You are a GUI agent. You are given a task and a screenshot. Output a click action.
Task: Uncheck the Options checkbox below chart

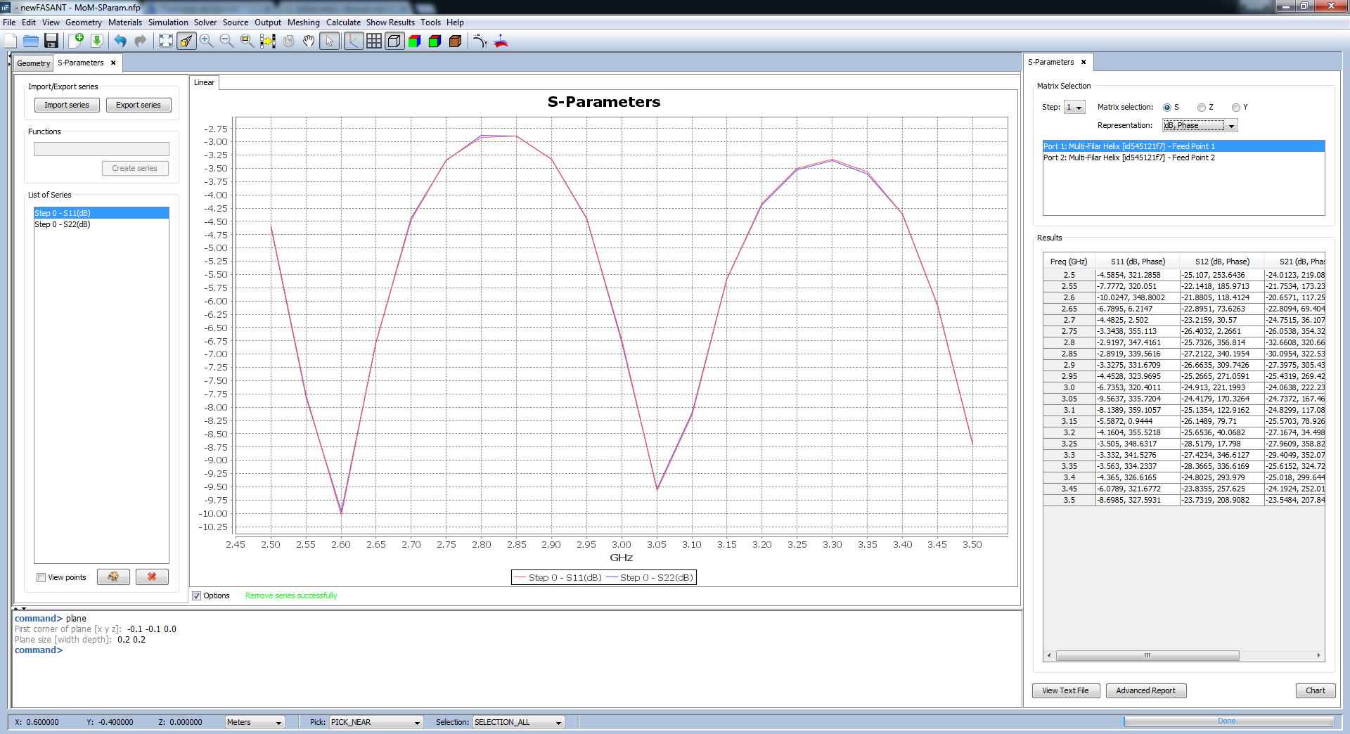tap(197, 595)
